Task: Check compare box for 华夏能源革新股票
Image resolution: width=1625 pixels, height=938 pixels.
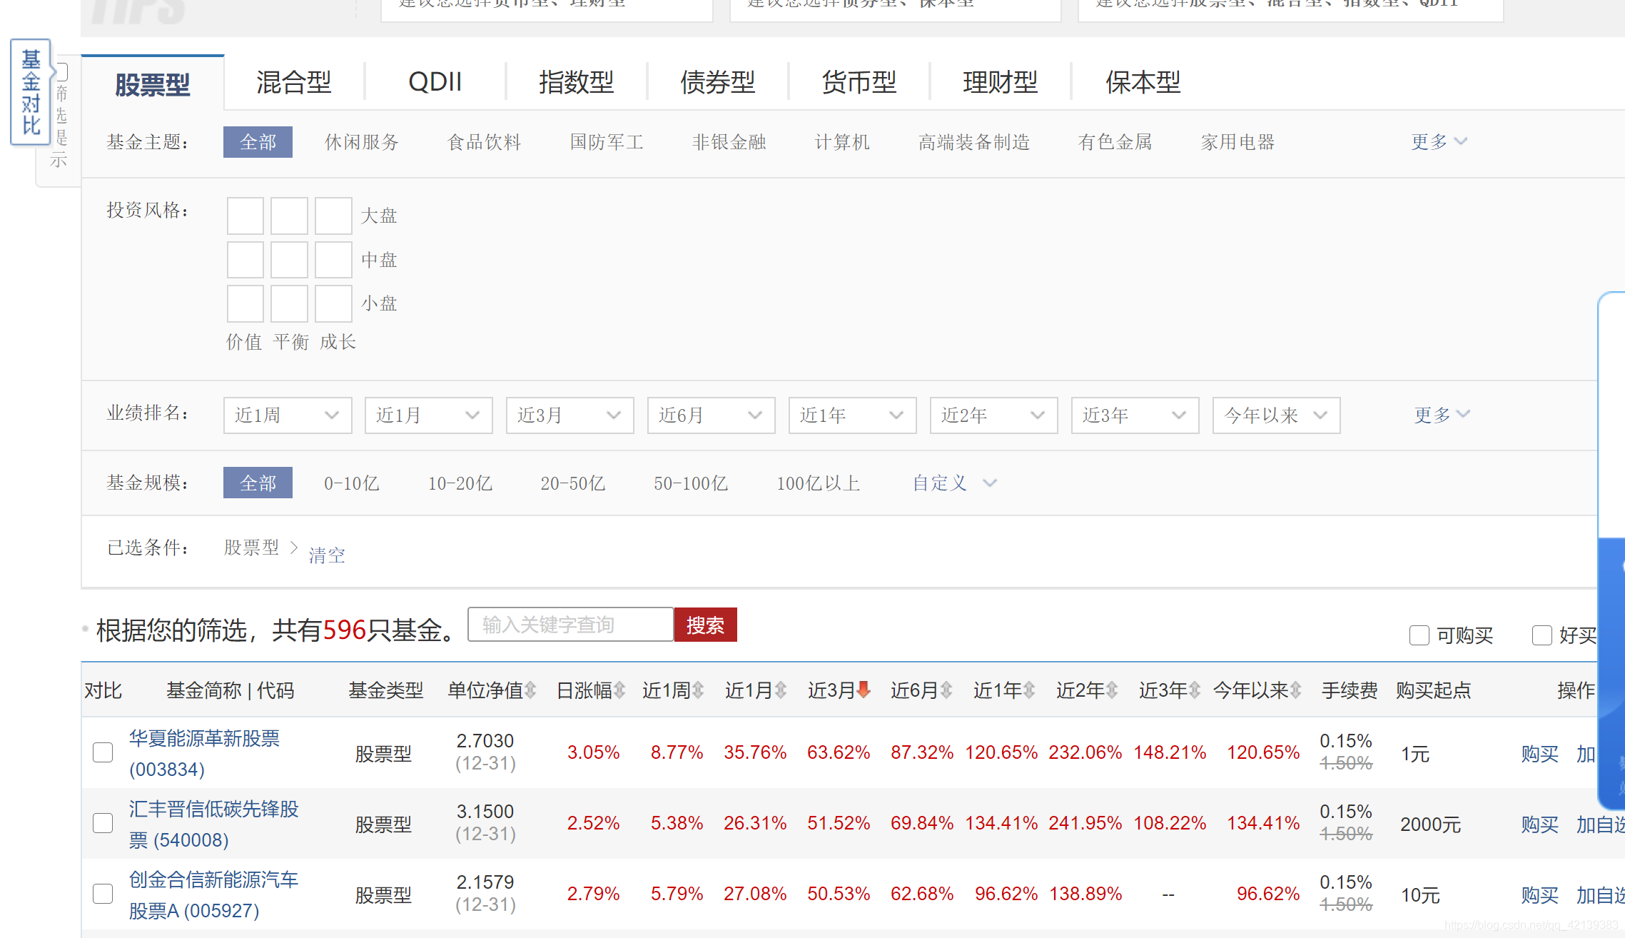Action: click(x=103, y=752)
